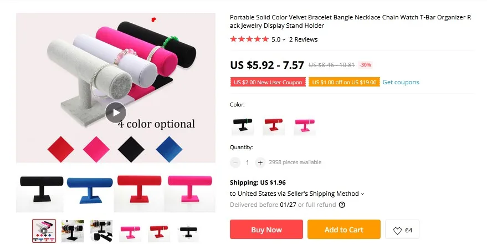Open the delivery guarantee help question-mark icon

point(342,205)
